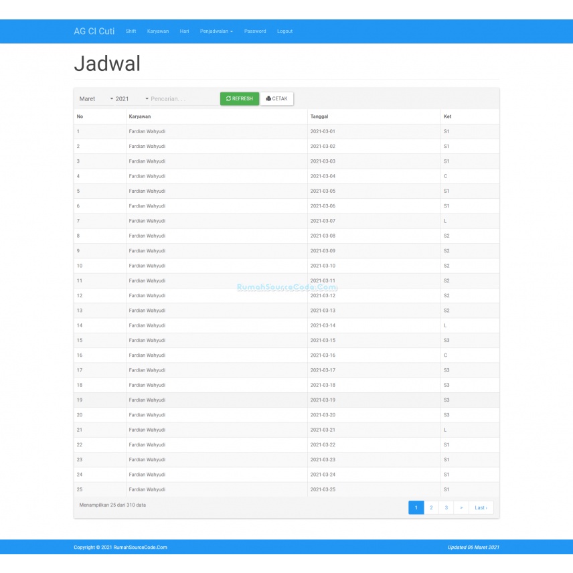This screenshot has width=573, height=573.
Task: Go to pagination page 2
Action: point(431,507)
